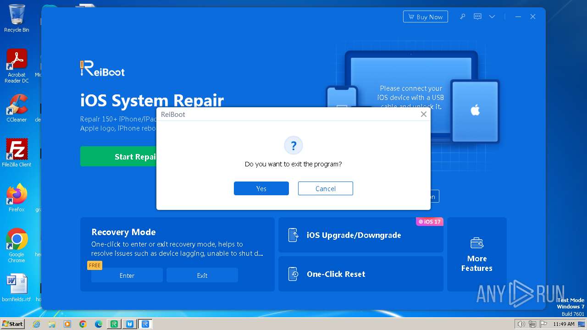
Task: Click the volume speaker tray icon
Action: point(521,324)
